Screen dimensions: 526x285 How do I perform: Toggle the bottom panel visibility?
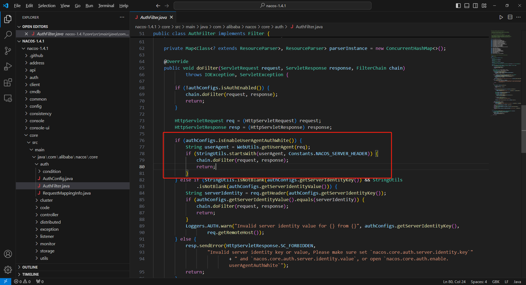point(467,6)
